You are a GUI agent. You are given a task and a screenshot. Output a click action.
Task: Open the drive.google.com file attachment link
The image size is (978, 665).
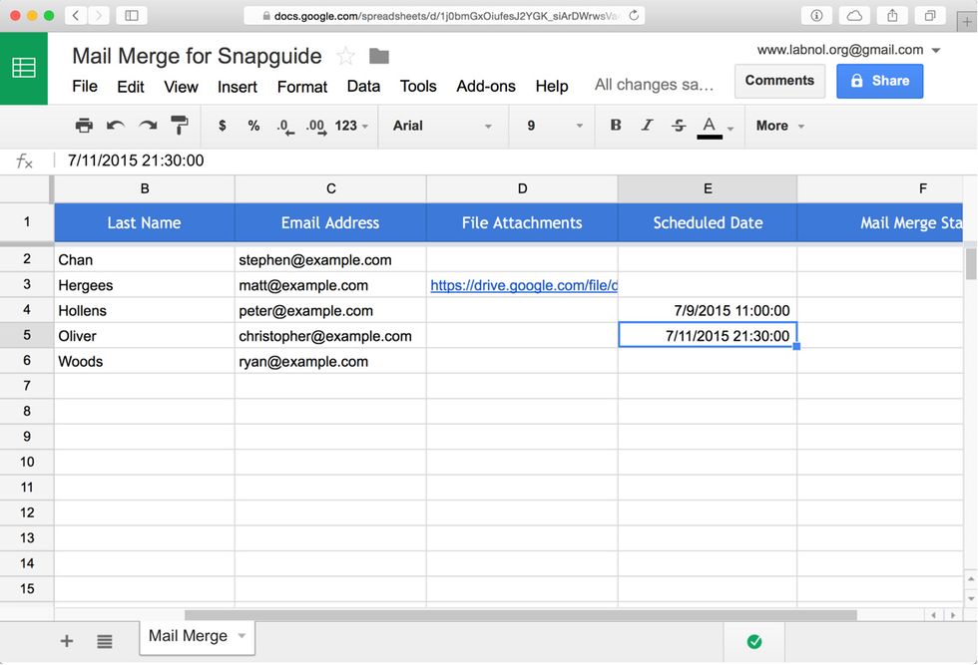point(522,285)
